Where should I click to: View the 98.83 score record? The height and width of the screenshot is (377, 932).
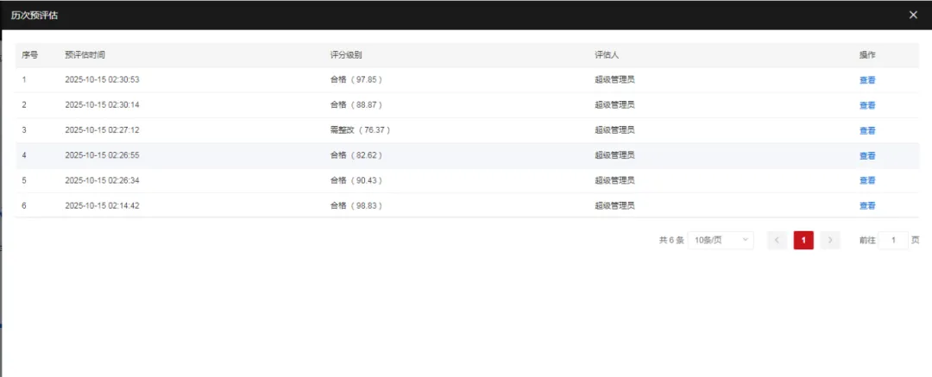(x=867, y=206)
